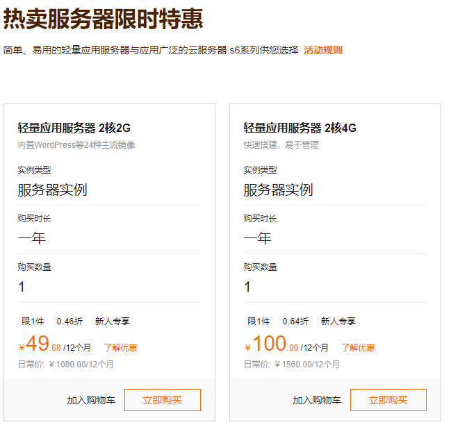Select 0.64折 discount tag
The width and height of the screenshot is (451, 425).
click(x=295, y=322)
